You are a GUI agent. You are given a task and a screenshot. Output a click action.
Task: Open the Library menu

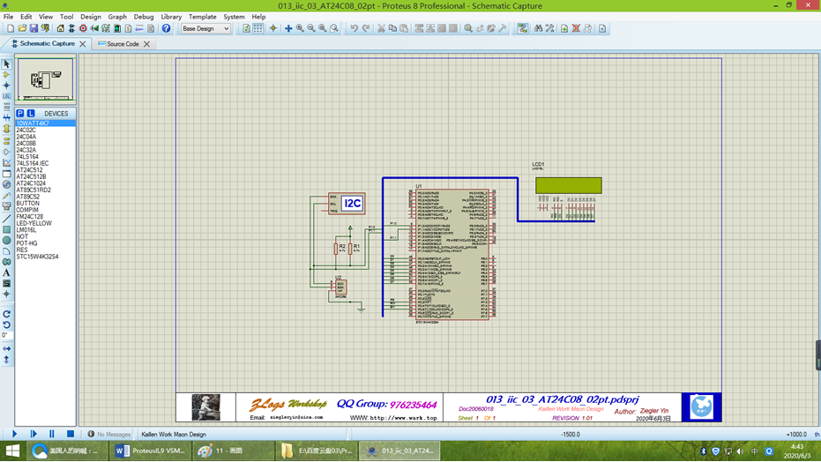click(x=171, y=17)
